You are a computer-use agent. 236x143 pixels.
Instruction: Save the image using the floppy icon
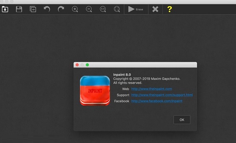tap(19, 9)
